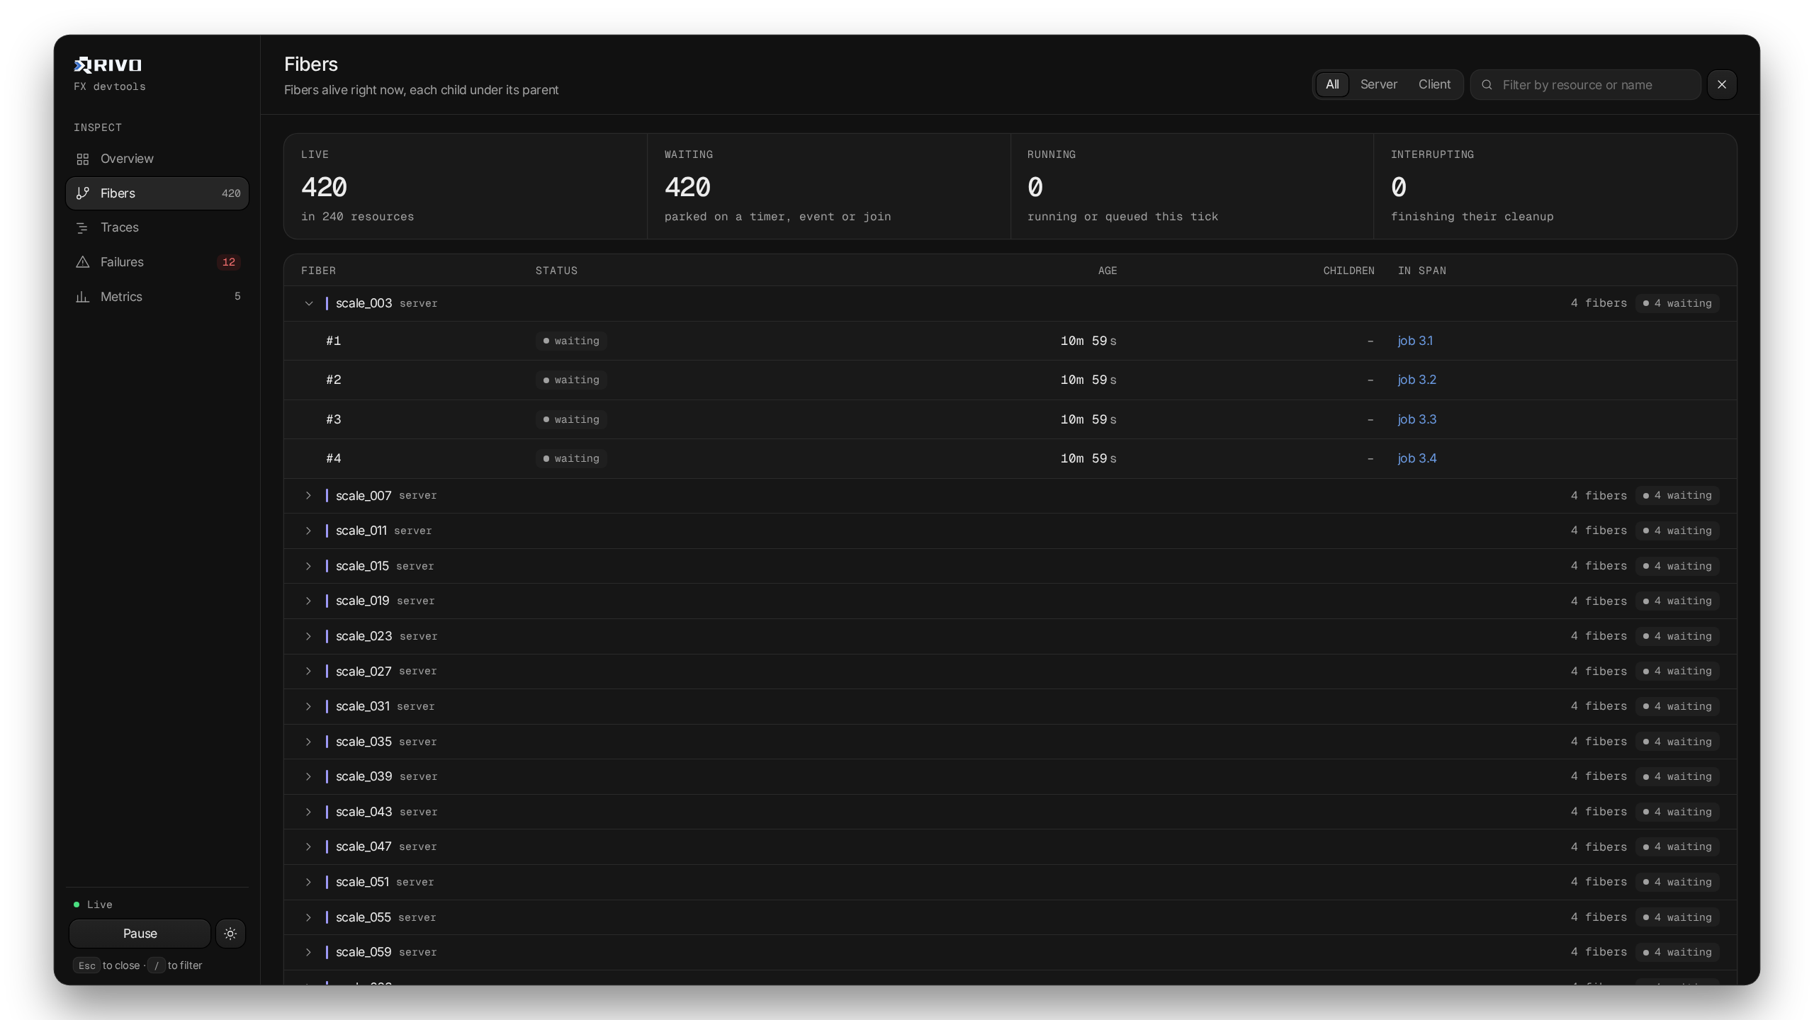Open the job 3.1 span link
The image size is (1814, 1020).
coord(1415,341)
